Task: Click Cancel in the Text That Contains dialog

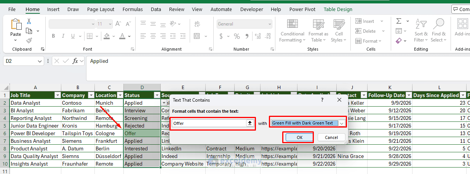Action: click(x=331, y=137)
